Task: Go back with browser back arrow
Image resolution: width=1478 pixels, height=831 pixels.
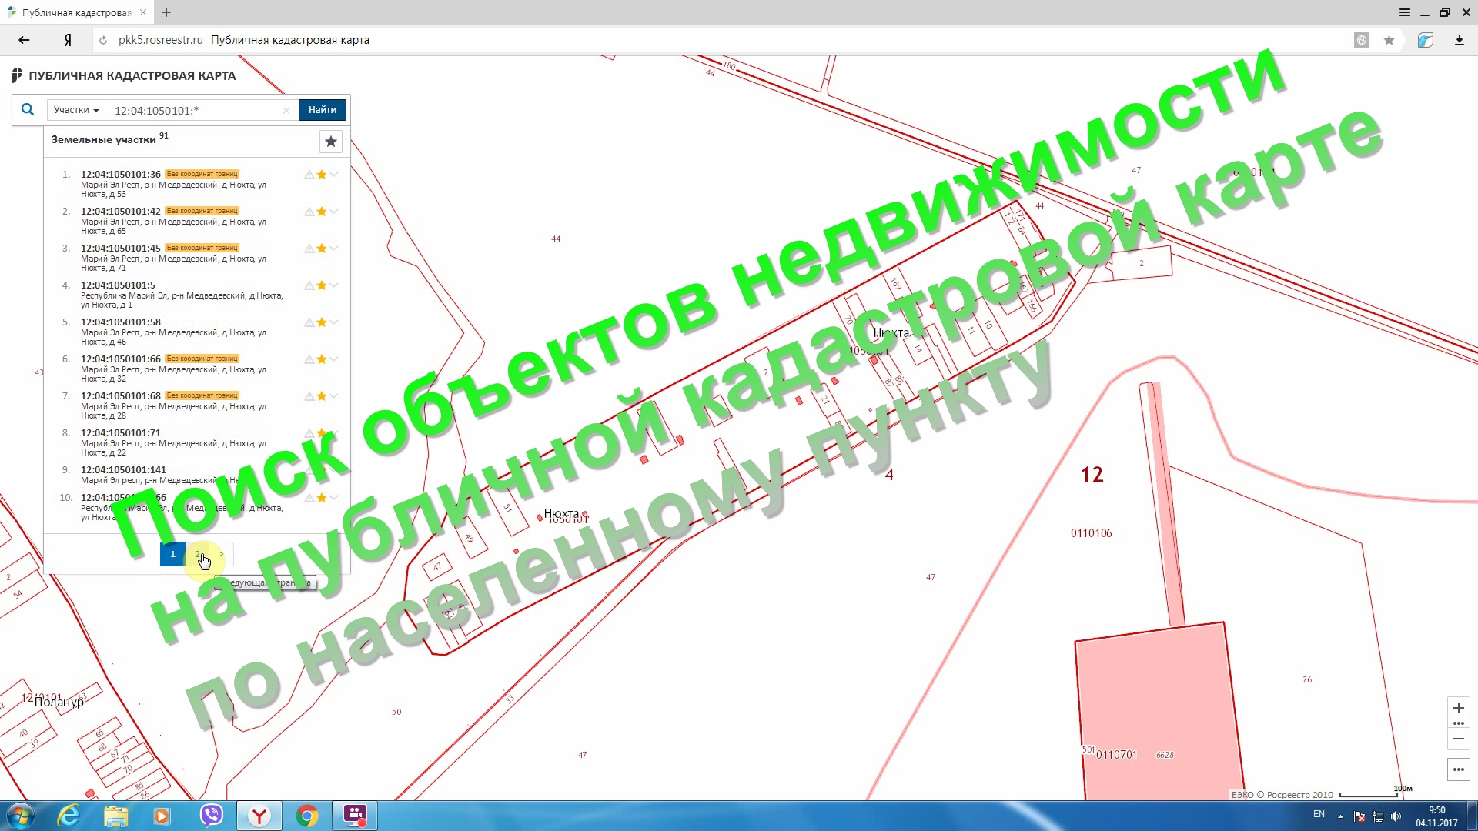Action: pyautogui.click(x=24, y=40)
